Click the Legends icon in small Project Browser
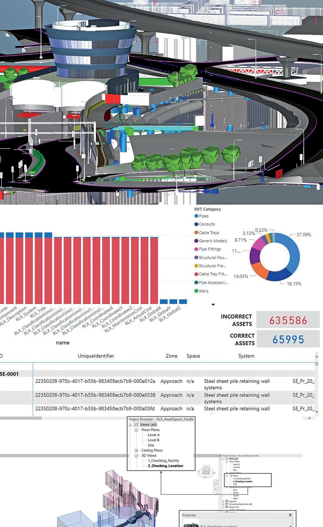323x527 pixels. click(x=227, y=501)
